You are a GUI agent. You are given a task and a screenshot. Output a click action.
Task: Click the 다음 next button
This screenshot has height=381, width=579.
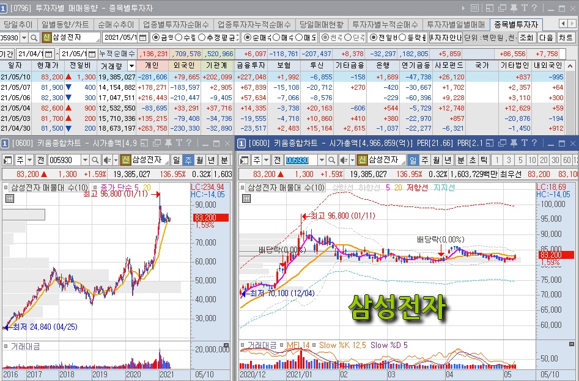(546, 38)
